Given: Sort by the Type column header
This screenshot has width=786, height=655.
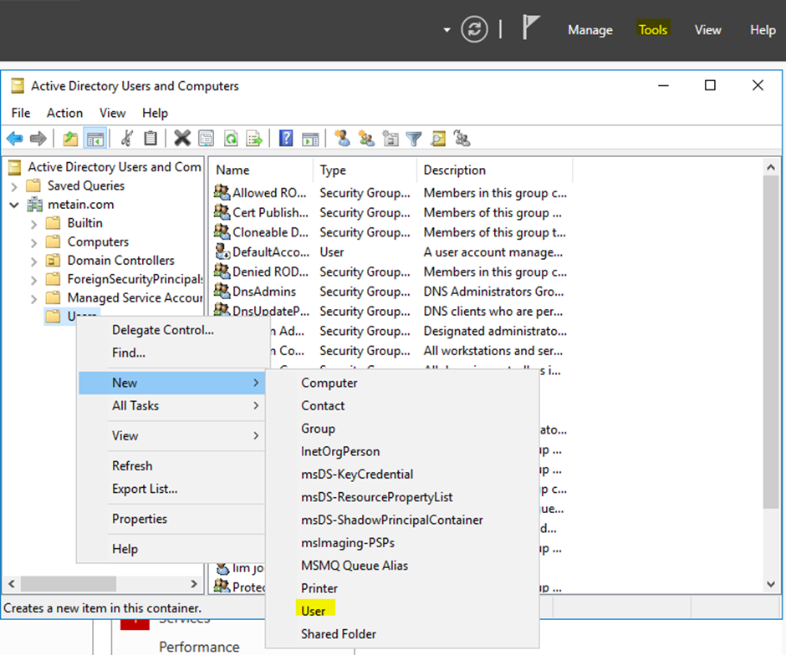Looking at the screenshot, I should 365,170.
